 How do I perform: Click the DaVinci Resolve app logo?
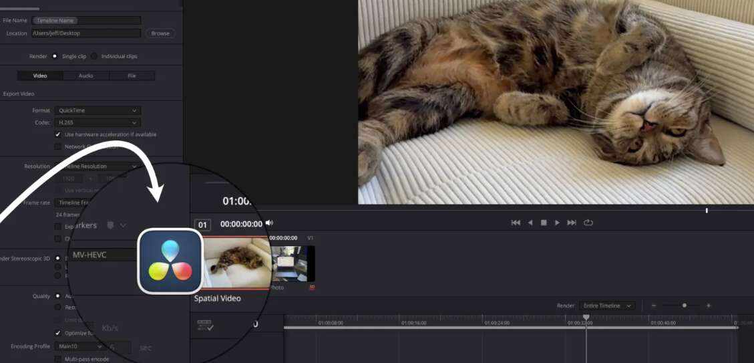coord(170,261)
